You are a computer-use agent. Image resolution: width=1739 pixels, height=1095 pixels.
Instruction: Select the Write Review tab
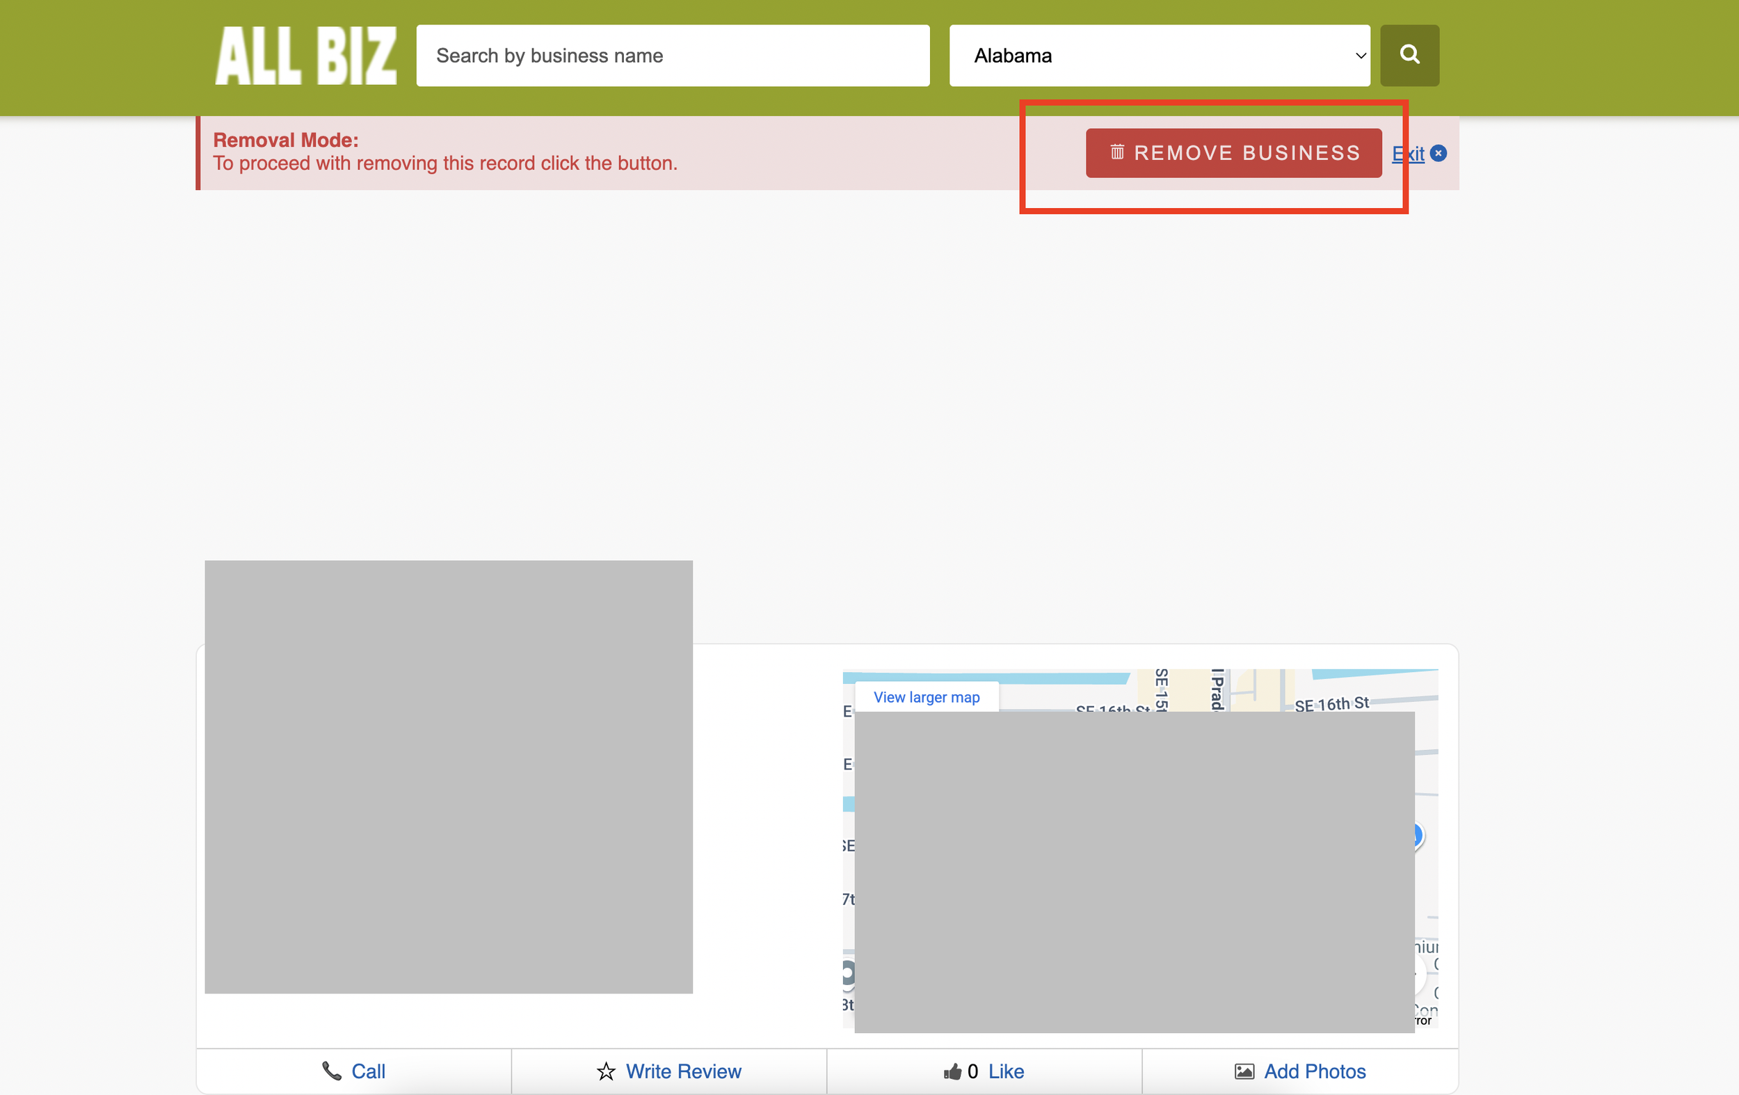(682, 1071)
